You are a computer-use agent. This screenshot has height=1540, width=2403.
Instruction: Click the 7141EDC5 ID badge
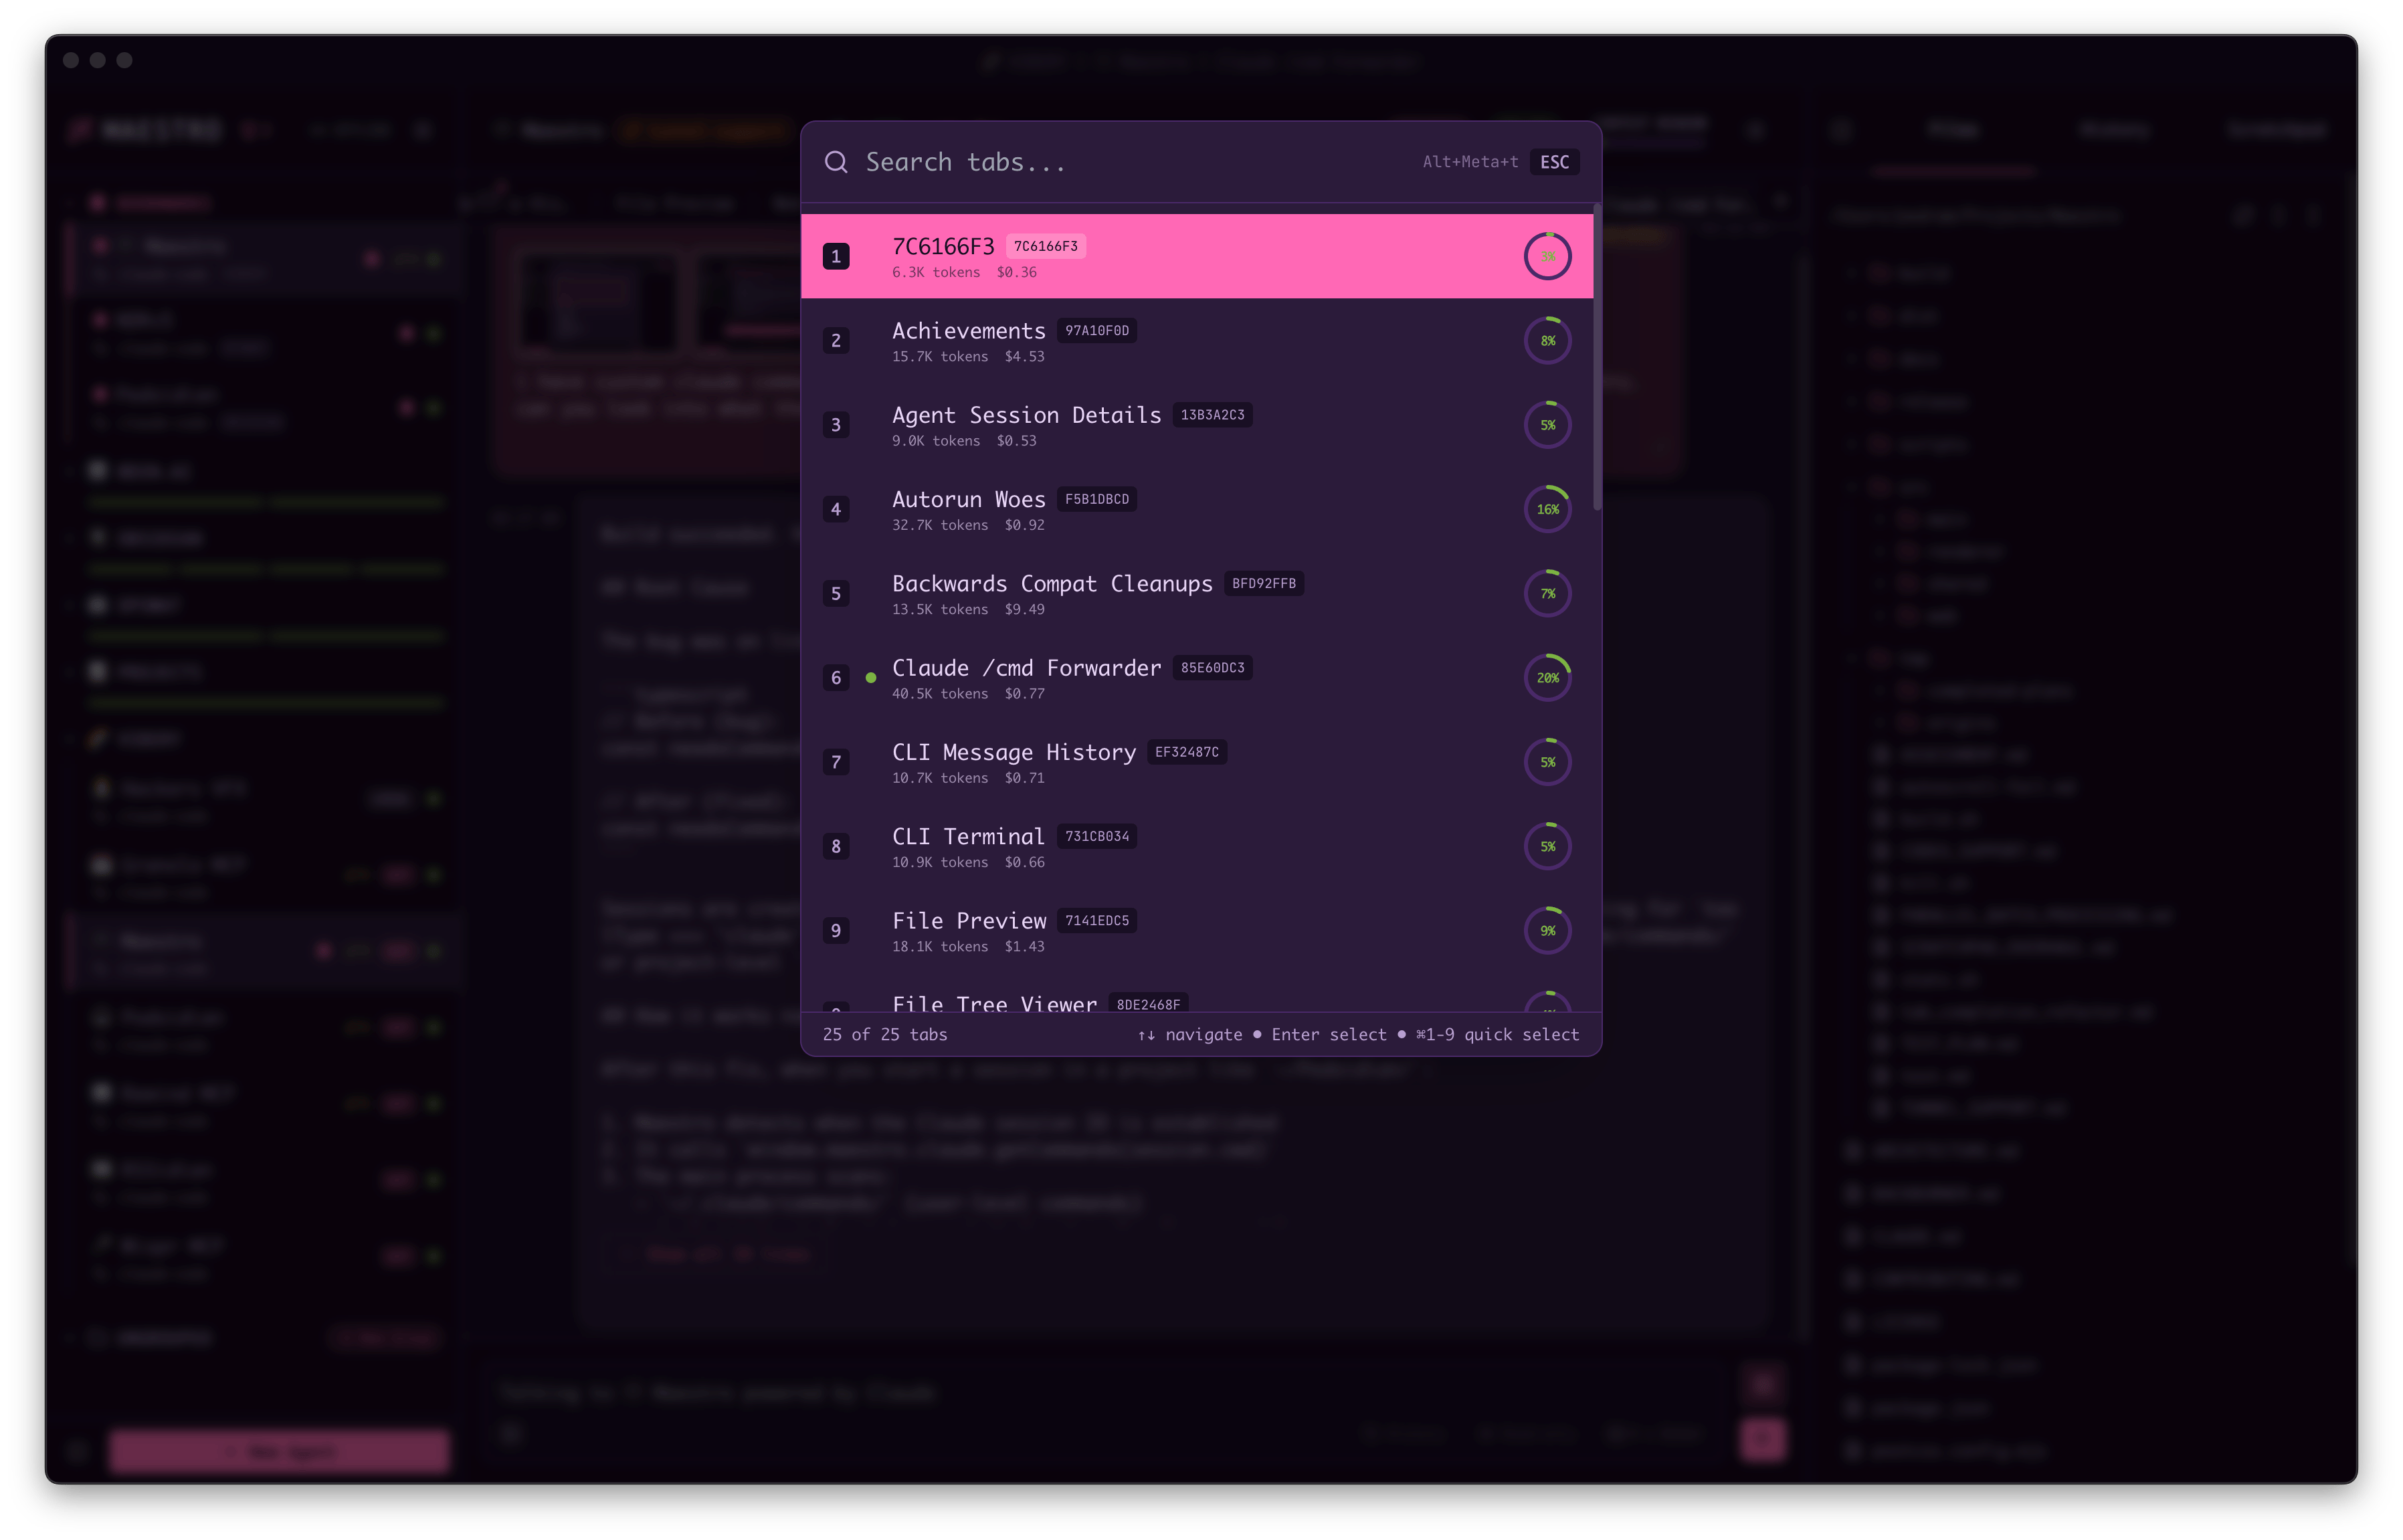pos(1096,921)
